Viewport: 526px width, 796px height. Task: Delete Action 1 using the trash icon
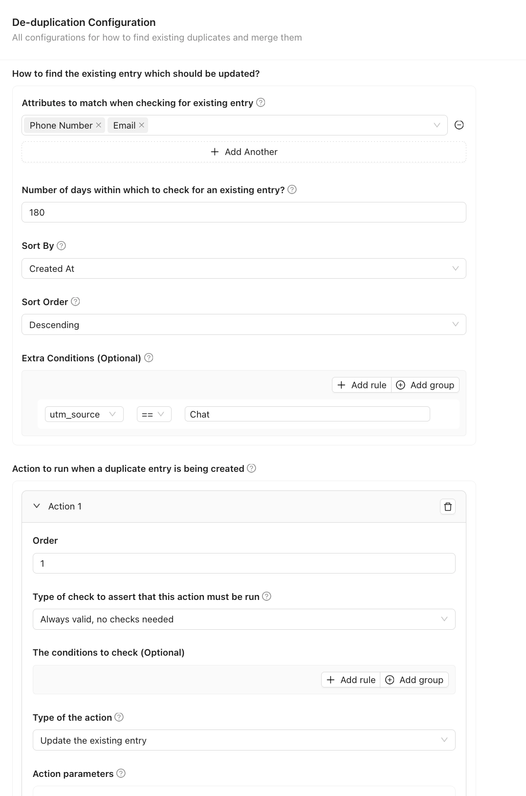447,506
